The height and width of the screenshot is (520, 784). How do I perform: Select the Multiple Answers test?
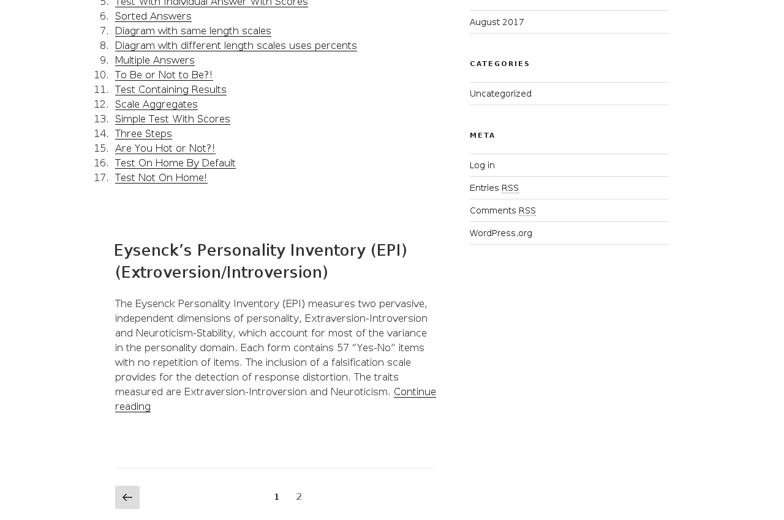pos(154,60)
